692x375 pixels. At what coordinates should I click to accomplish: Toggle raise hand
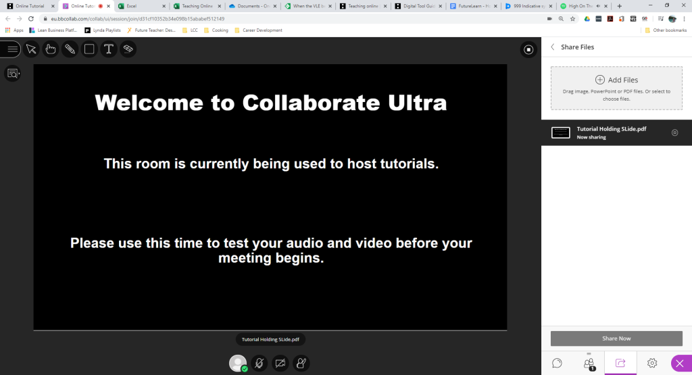(301, 363)
